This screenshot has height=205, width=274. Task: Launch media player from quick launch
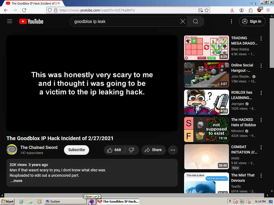39,202
